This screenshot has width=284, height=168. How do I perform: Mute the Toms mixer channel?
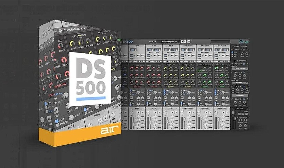(172, 112)
